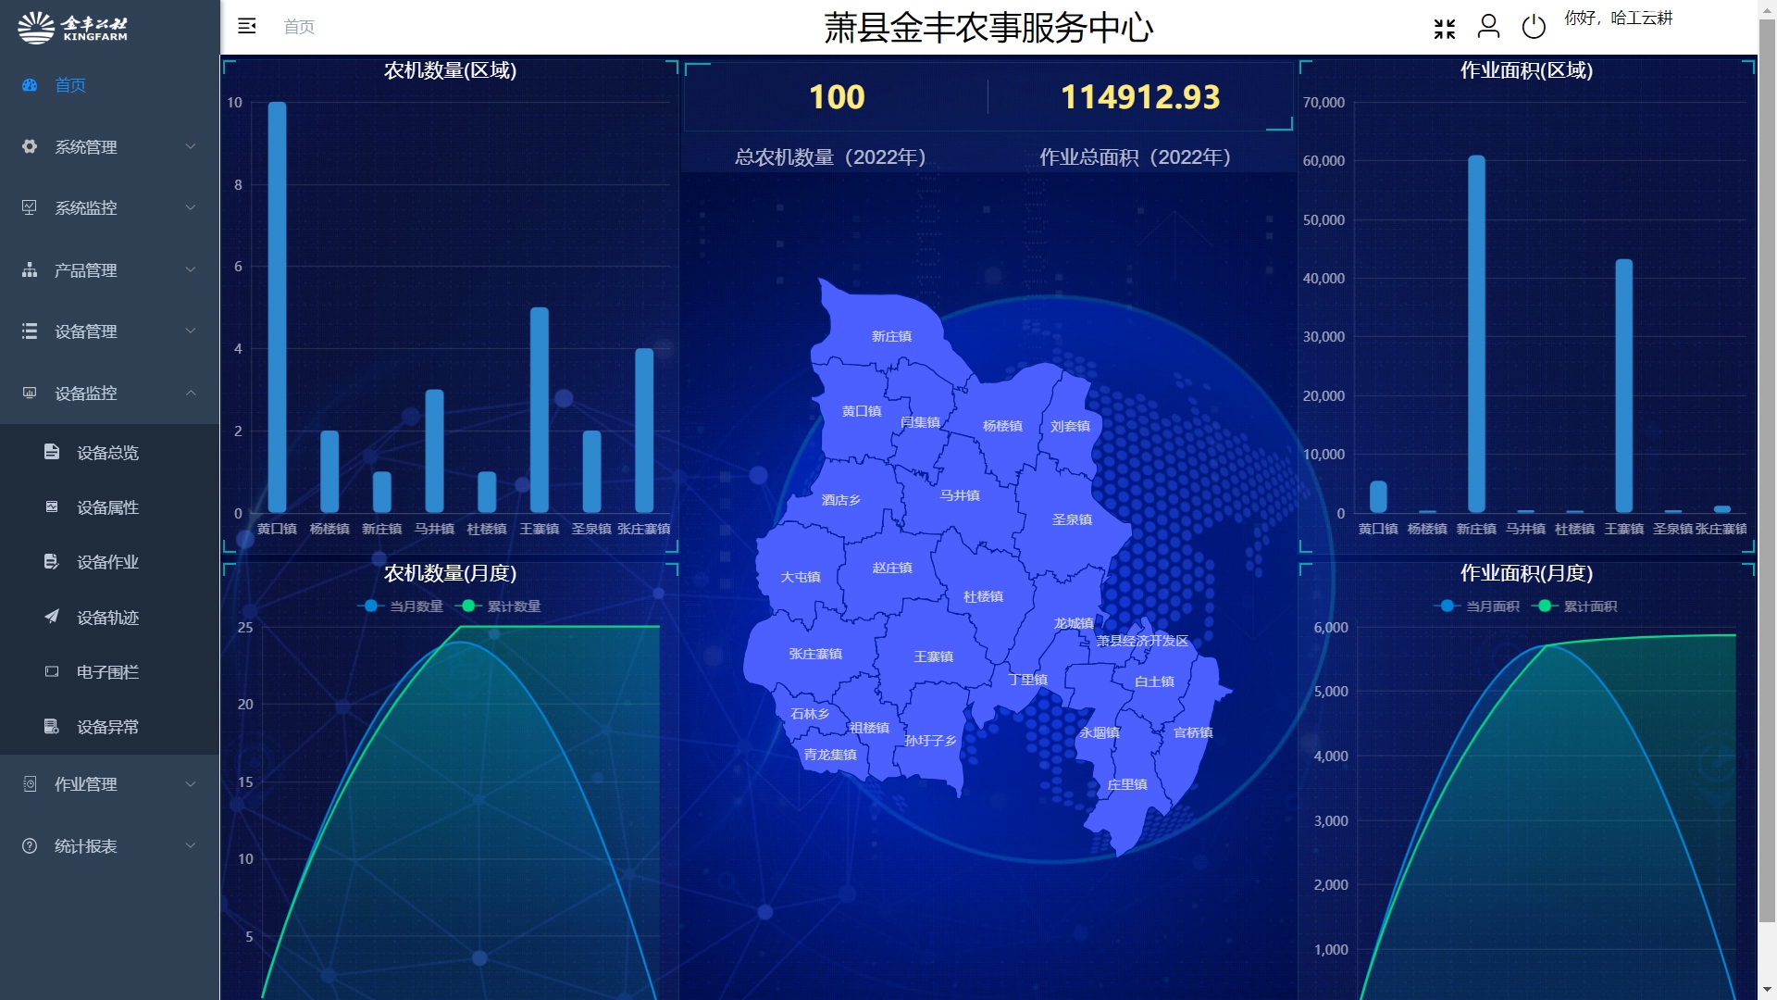Click the KINGFARM logo

[73, 28]
